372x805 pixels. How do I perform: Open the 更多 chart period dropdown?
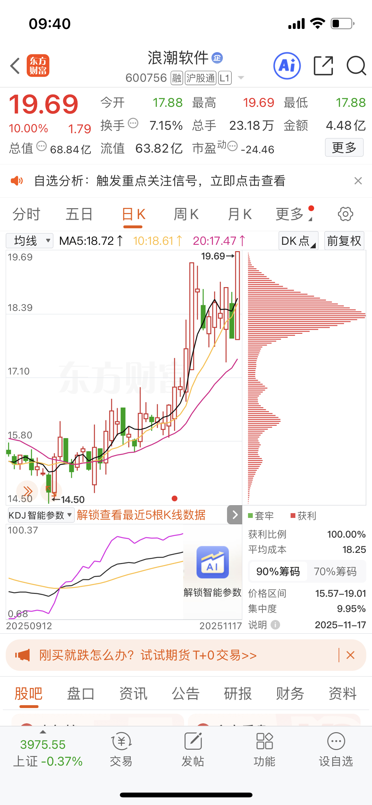pyautogui.click(x=294, y=214)
